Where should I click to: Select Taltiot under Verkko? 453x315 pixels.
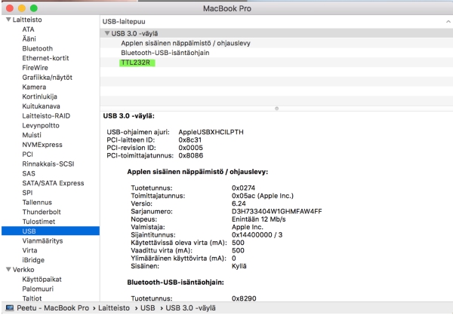pos(32,298)
